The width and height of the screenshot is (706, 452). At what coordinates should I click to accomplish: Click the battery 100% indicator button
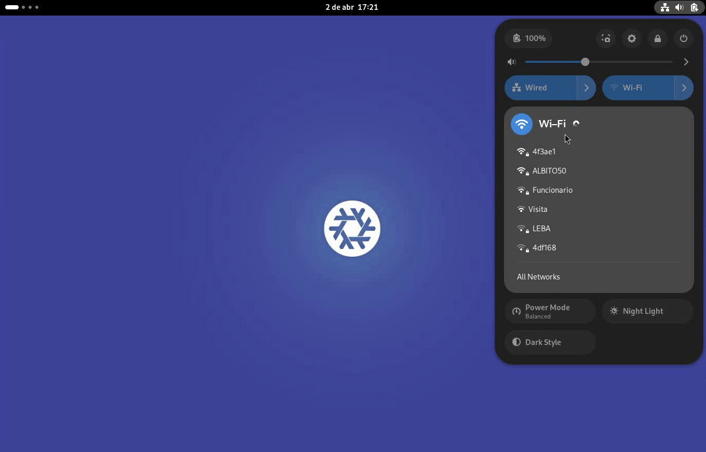(x=528, y=38)
